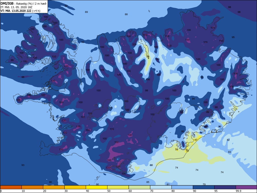Click the 10–20 orange legend swatch
Screen dimensions: 257x193
[32, 187]
